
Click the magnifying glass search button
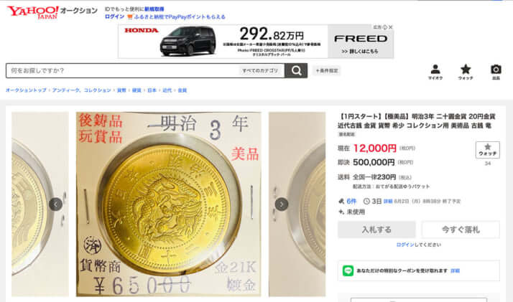[x=296, y=70]
